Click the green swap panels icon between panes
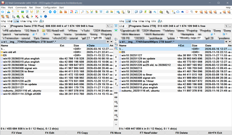This screenshot has width=232, height=135. pyautogui.click(x=116, y=30)
